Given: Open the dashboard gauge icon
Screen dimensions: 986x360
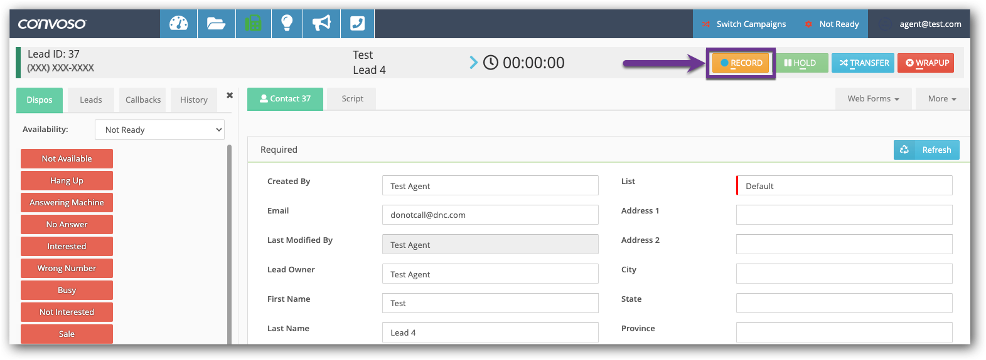Looking at the screenshot, I should pyautogui.click(x=178, y=24).
